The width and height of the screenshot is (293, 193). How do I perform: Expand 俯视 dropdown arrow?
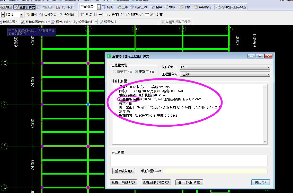(x=115, y=7)
